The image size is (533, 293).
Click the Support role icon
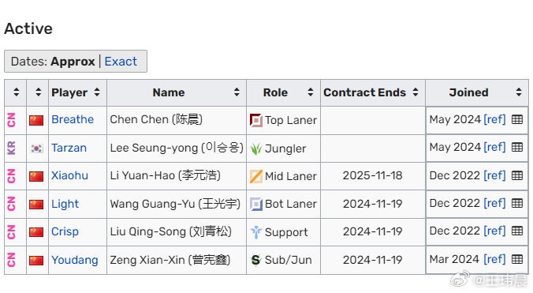[x=256, y=232]
